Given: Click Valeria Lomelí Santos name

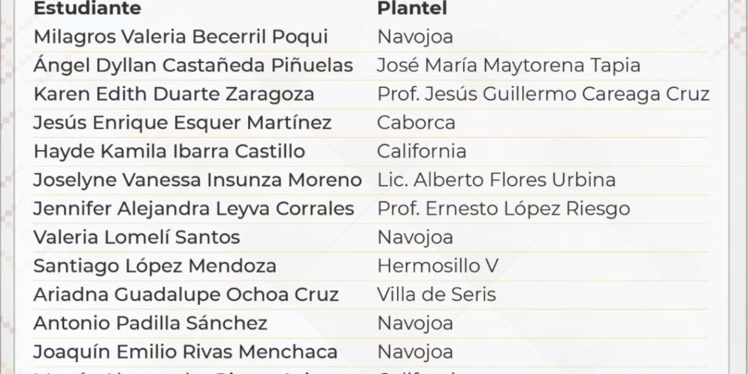Looking at the screenshot, I should tap(136, 237).
